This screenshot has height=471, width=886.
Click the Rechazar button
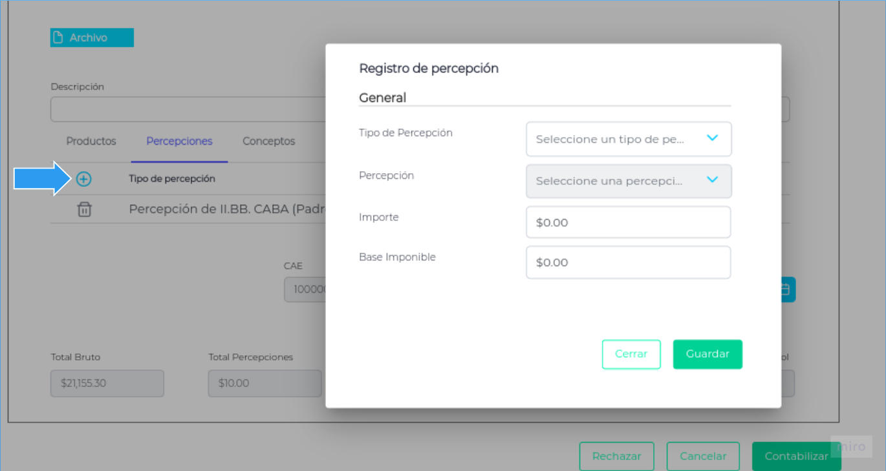(x=616, y=456)
